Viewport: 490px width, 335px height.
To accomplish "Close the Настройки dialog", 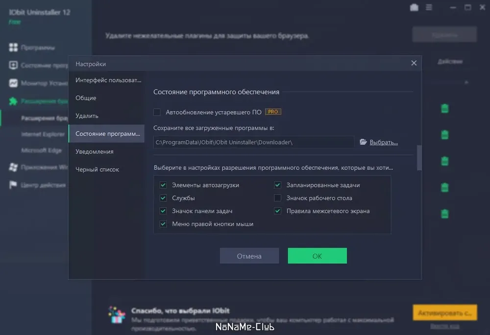I will [414, 63].
